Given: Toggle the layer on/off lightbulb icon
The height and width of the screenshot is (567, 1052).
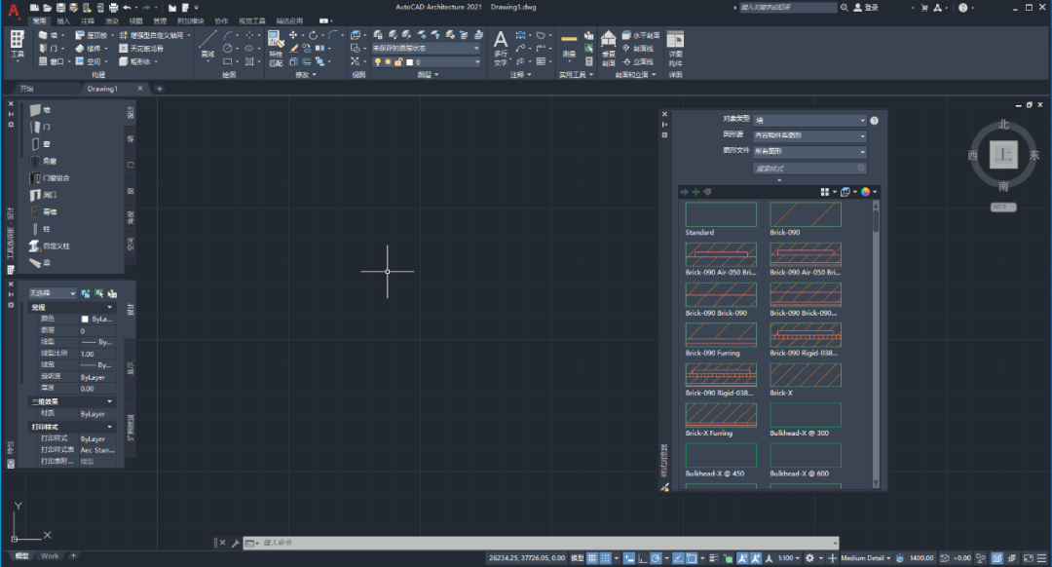Looking at the screenshot, I should pos(378,62).
